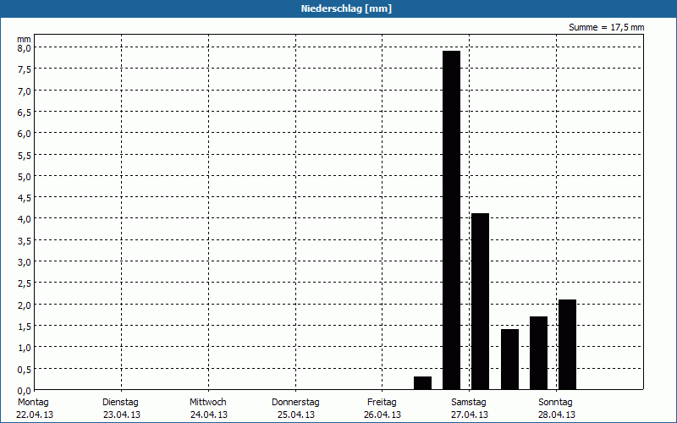Click the date '28.04.13'

557,415
